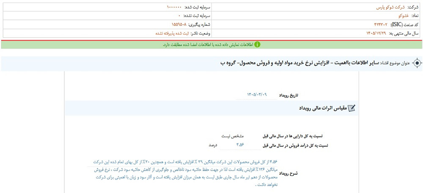Screen dimensions: 423x193
Task: Click the sales ratio field ۴.۵۶
Action: click(x=240, y=145)
